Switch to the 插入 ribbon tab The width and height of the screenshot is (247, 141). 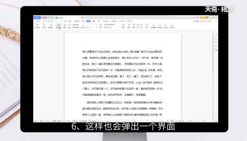coord(70,21)
